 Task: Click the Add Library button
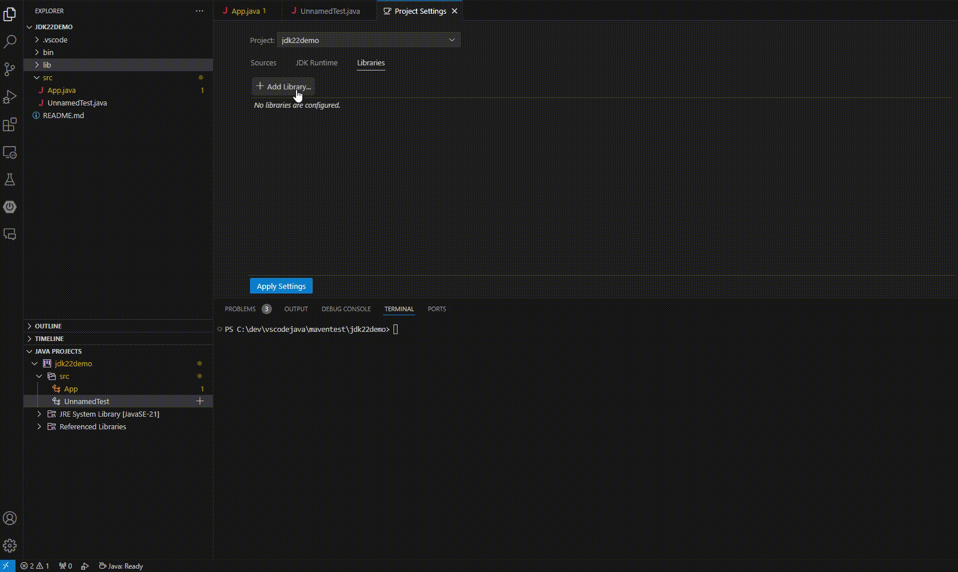[x=283, y=87]
